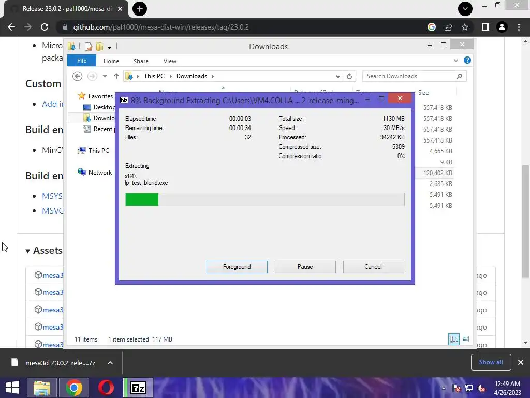Select Downloads breadcrumb in address bar

pos(192,76)
